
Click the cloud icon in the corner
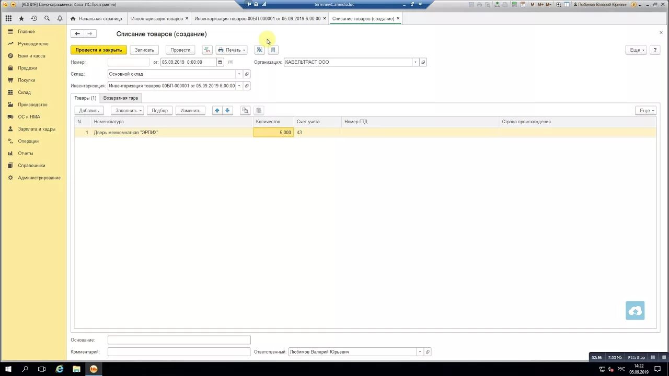pos(635,311)
